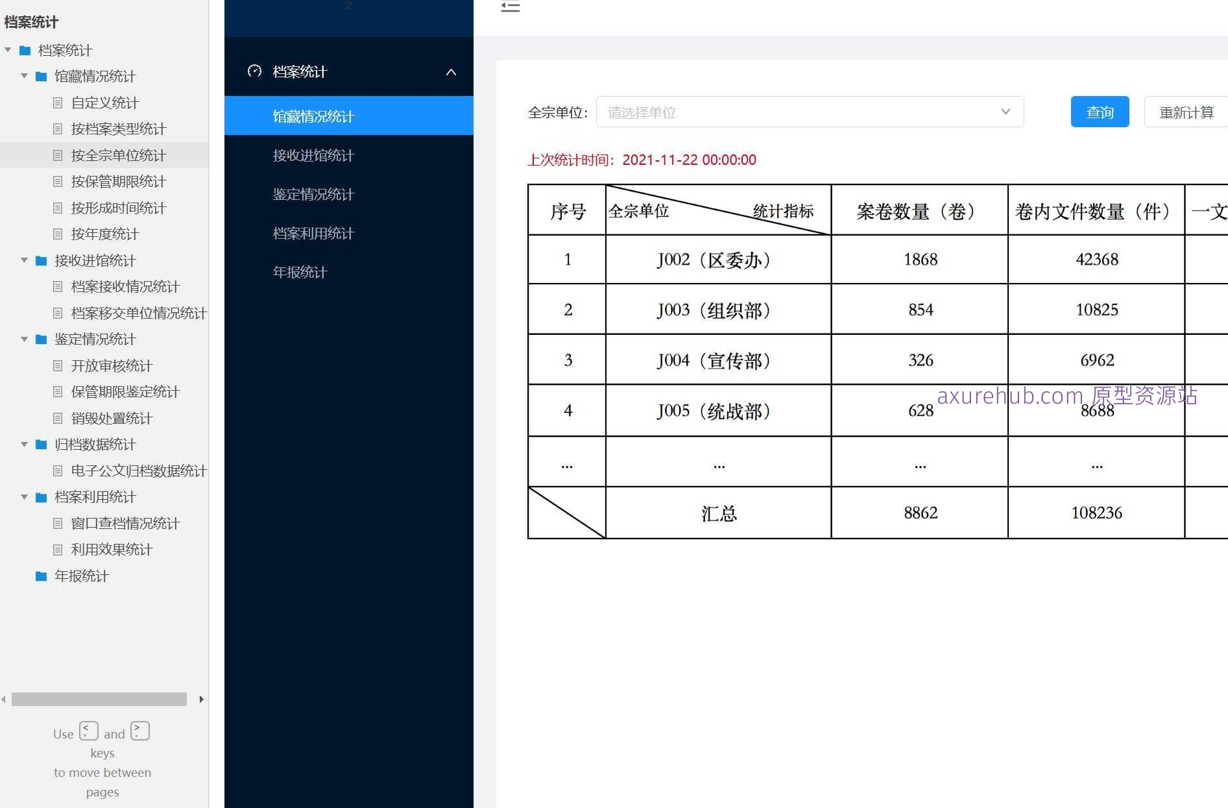The width and height of the screenshot is (1228, 808).
Task: Click the document icon beside 自定义统计
Action: click(x=58, y=103)
